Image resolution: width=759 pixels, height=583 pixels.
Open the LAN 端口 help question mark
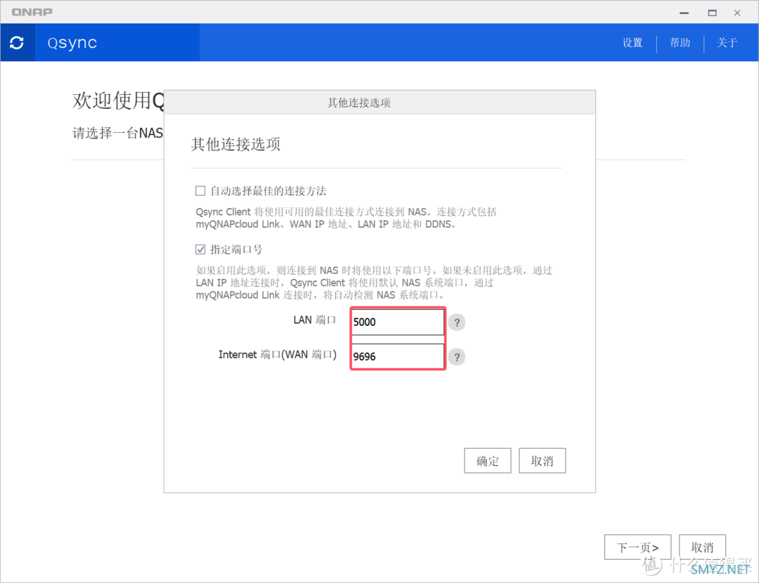tap(457, 322)
